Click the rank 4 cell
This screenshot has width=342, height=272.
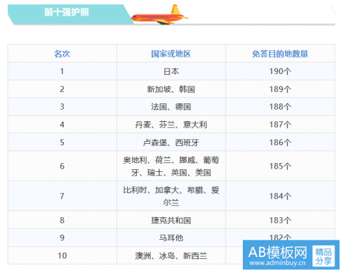(62, 125)
